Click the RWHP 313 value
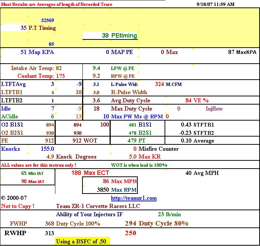Image resolution: width=260 pixels, height=246 pixels. pos(49,233)
